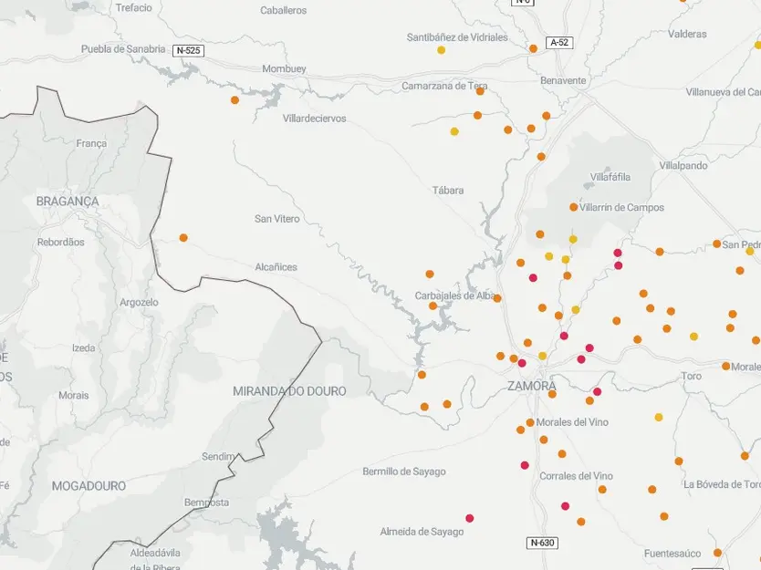Image resolution: width=761 pixels, height=570 pixels.
Task: Select the orange dot next to Fuentesaúco
Action: coord(717,553)
